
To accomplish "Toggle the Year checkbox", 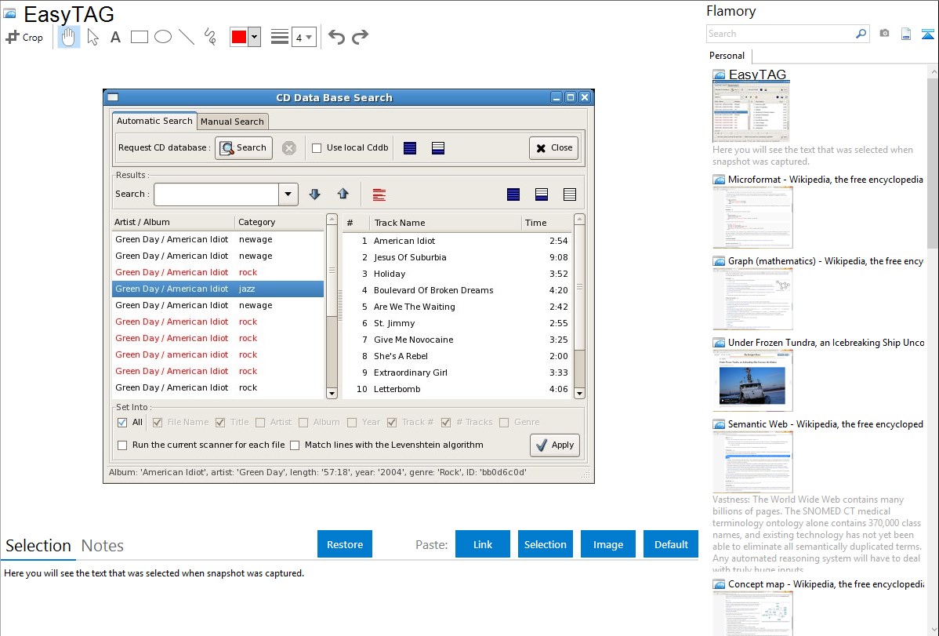I will pyautogui.click(x=352, y=423).
